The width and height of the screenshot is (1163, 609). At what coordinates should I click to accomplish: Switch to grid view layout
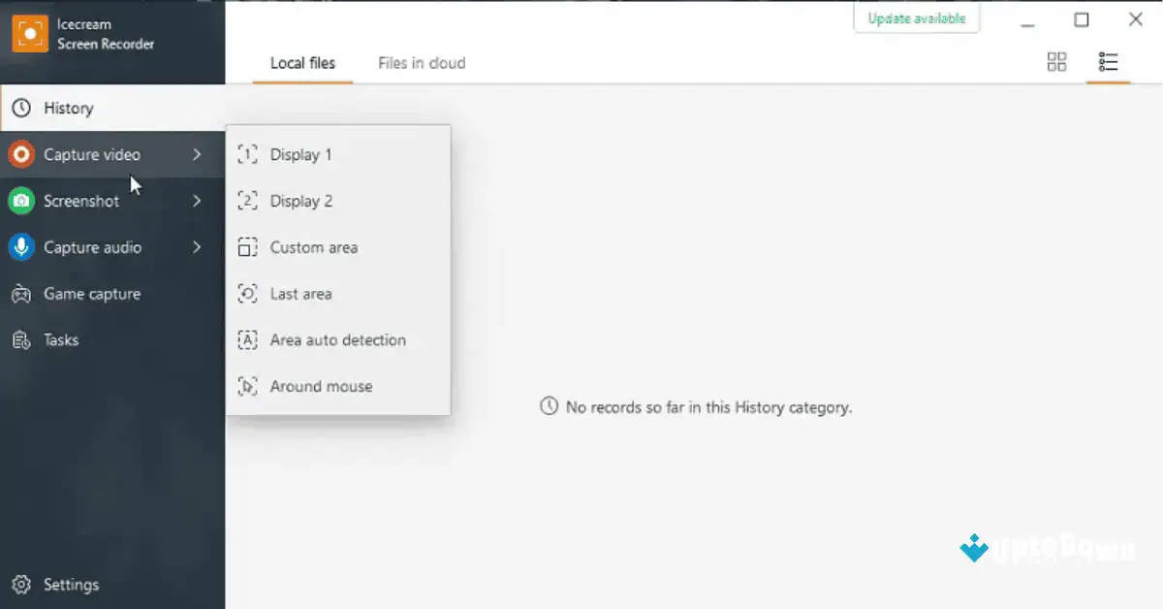1056,61
